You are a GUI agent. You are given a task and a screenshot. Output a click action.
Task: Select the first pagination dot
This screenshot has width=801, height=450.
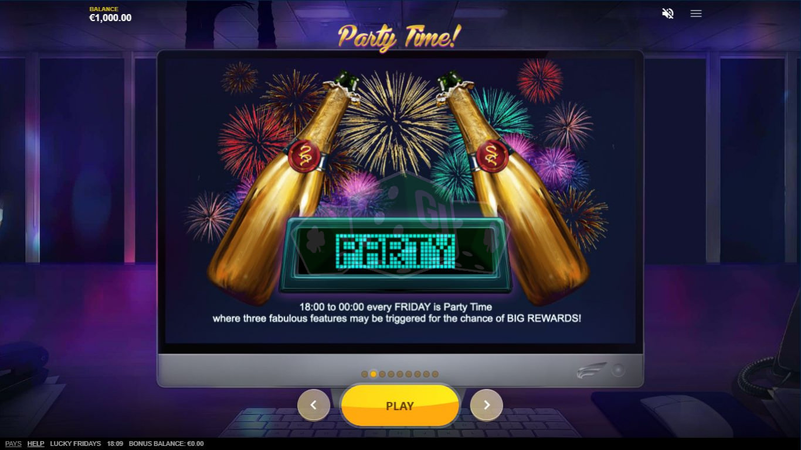[365, 374]
